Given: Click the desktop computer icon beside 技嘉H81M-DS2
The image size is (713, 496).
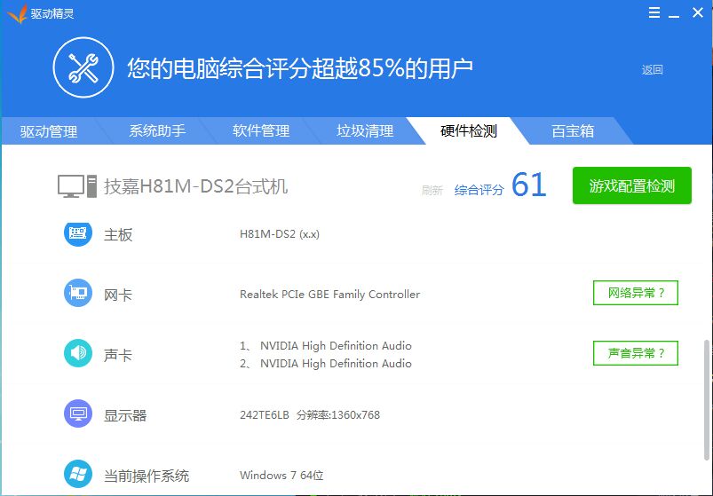Looking at the screenshot, I should tap(77, 186).
